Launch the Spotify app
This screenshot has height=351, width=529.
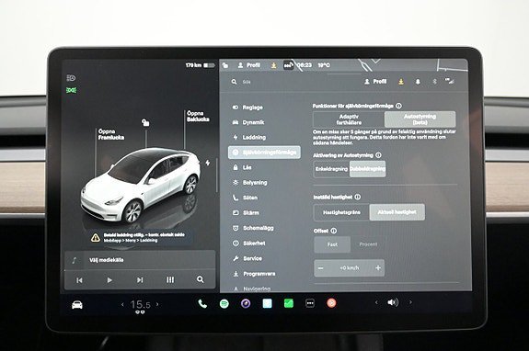pyautogui.click(x=224, y=304)
